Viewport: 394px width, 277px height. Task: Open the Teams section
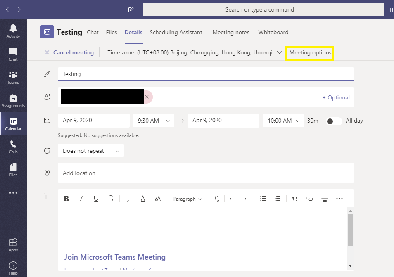click(13, 78)
